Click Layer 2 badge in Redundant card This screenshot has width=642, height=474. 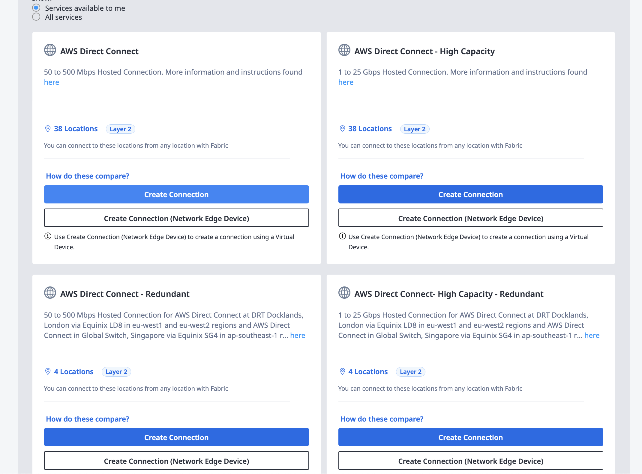(x=116, y=372)
